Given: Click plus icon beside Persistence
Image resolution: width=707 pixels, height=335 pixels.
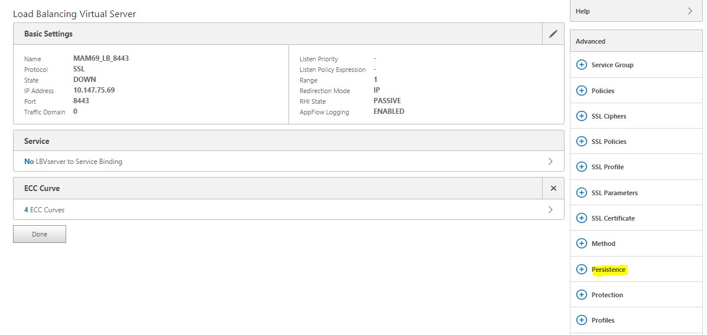Looking at the screenshot, I should 581,270.
